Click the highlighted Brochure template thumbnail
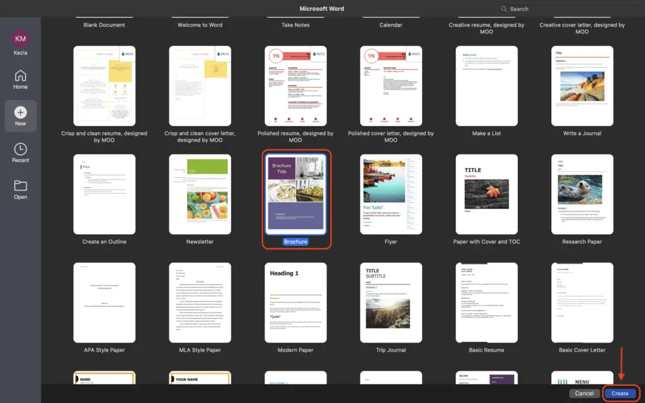The width and height of the screenshot is (645, 403). coord(295,194)
